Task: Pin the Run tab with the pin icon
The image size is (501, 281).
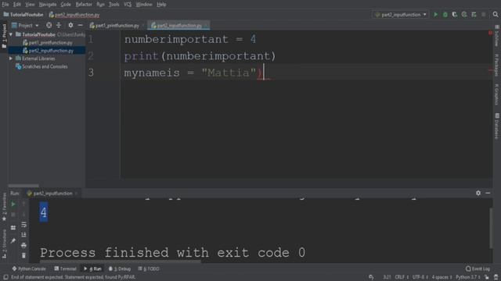Action: click(13, 241)
